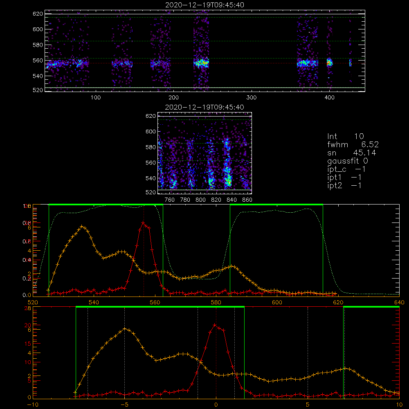The height and width of the screenshot is (409, 409).
Task: Click x-axis label 640 on profile plot
Action: 399,302
